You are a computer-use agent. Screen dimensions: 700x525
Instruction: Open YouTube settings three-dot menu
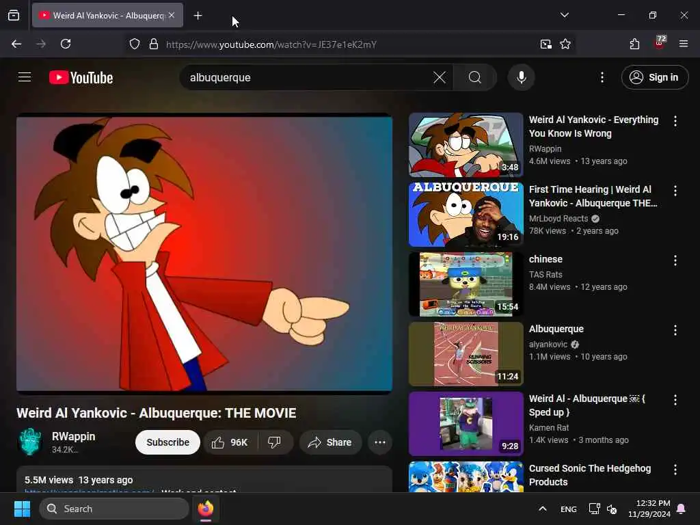click(x=602, y=77)
